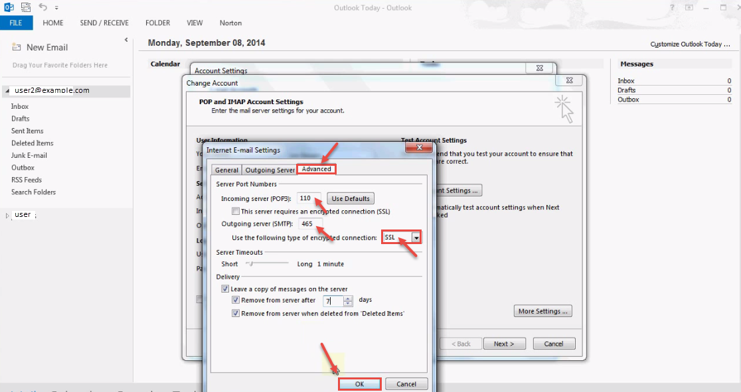
Task: Click the ribbon display options icon
Action: click(689, 7)
